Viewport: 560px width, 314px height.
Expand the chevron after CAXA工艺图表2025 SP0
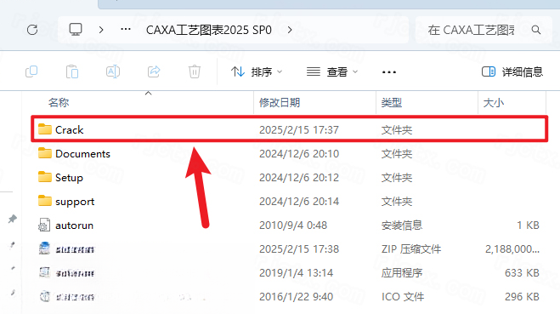(x=290, y=30)
